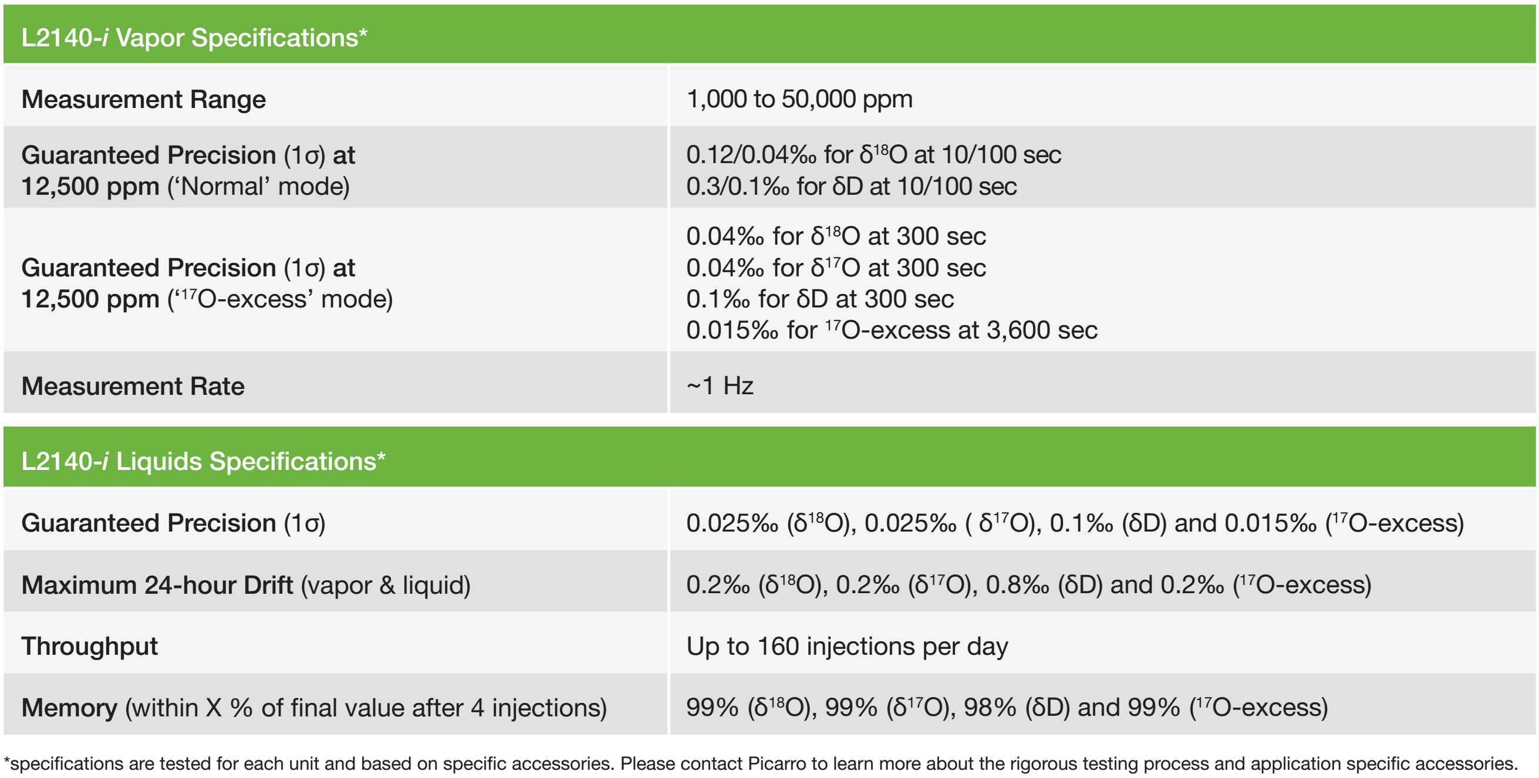Click Up to 160 injections per day
Screen dimensions: 1539x778
point(847,647)
